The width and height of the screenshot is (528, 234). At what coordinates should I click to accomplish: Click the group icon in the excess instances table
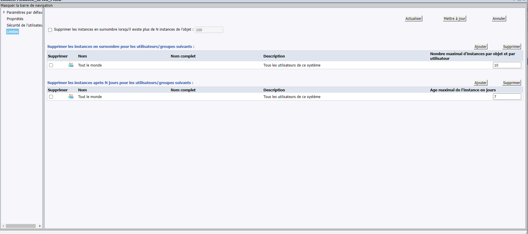pyautogui.click(x=71, y=65)
